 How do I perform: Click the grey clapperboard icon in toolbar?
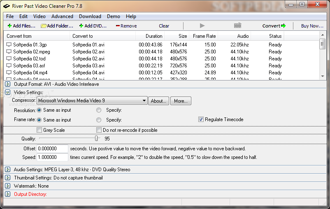pyautogui.click(x=237, y=25)
